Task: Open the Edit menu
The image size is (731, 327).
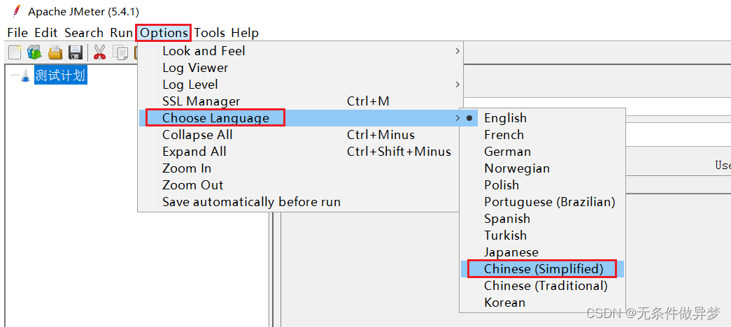Action: tap(46, 33)
